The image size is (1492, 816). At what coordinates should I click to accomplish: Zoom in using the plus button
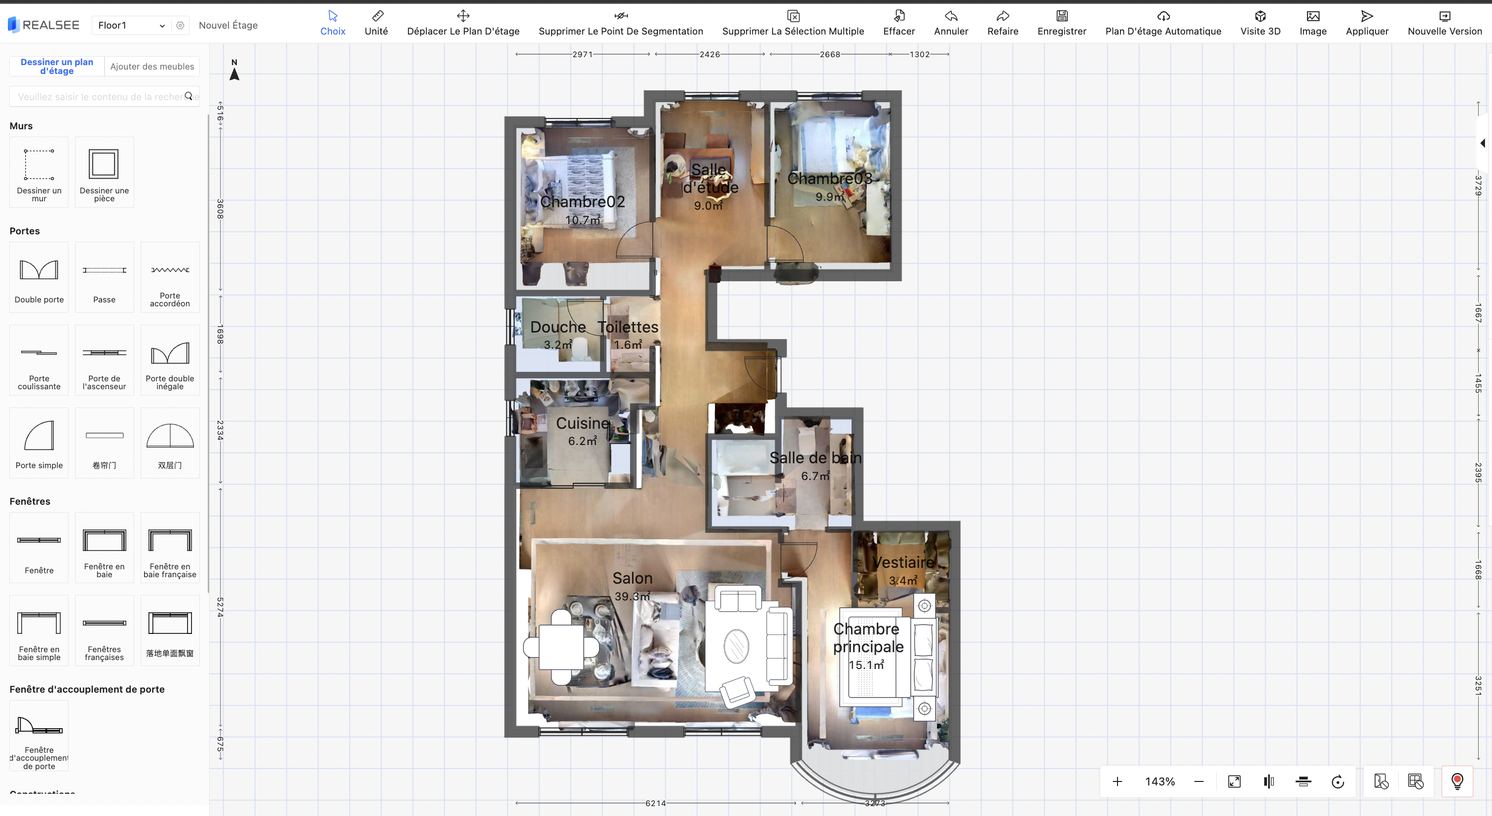point(1117,782)
